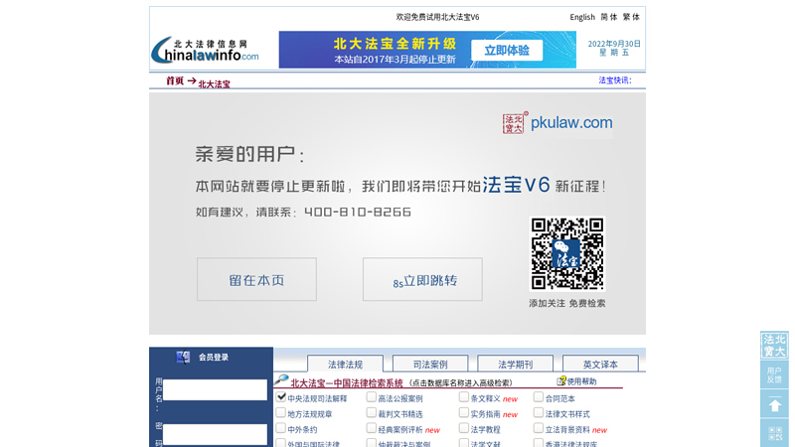The height and width of the screenshot is (447, 795).
Task: Switch to the 司法案例 tab
Action: (430, 364)
